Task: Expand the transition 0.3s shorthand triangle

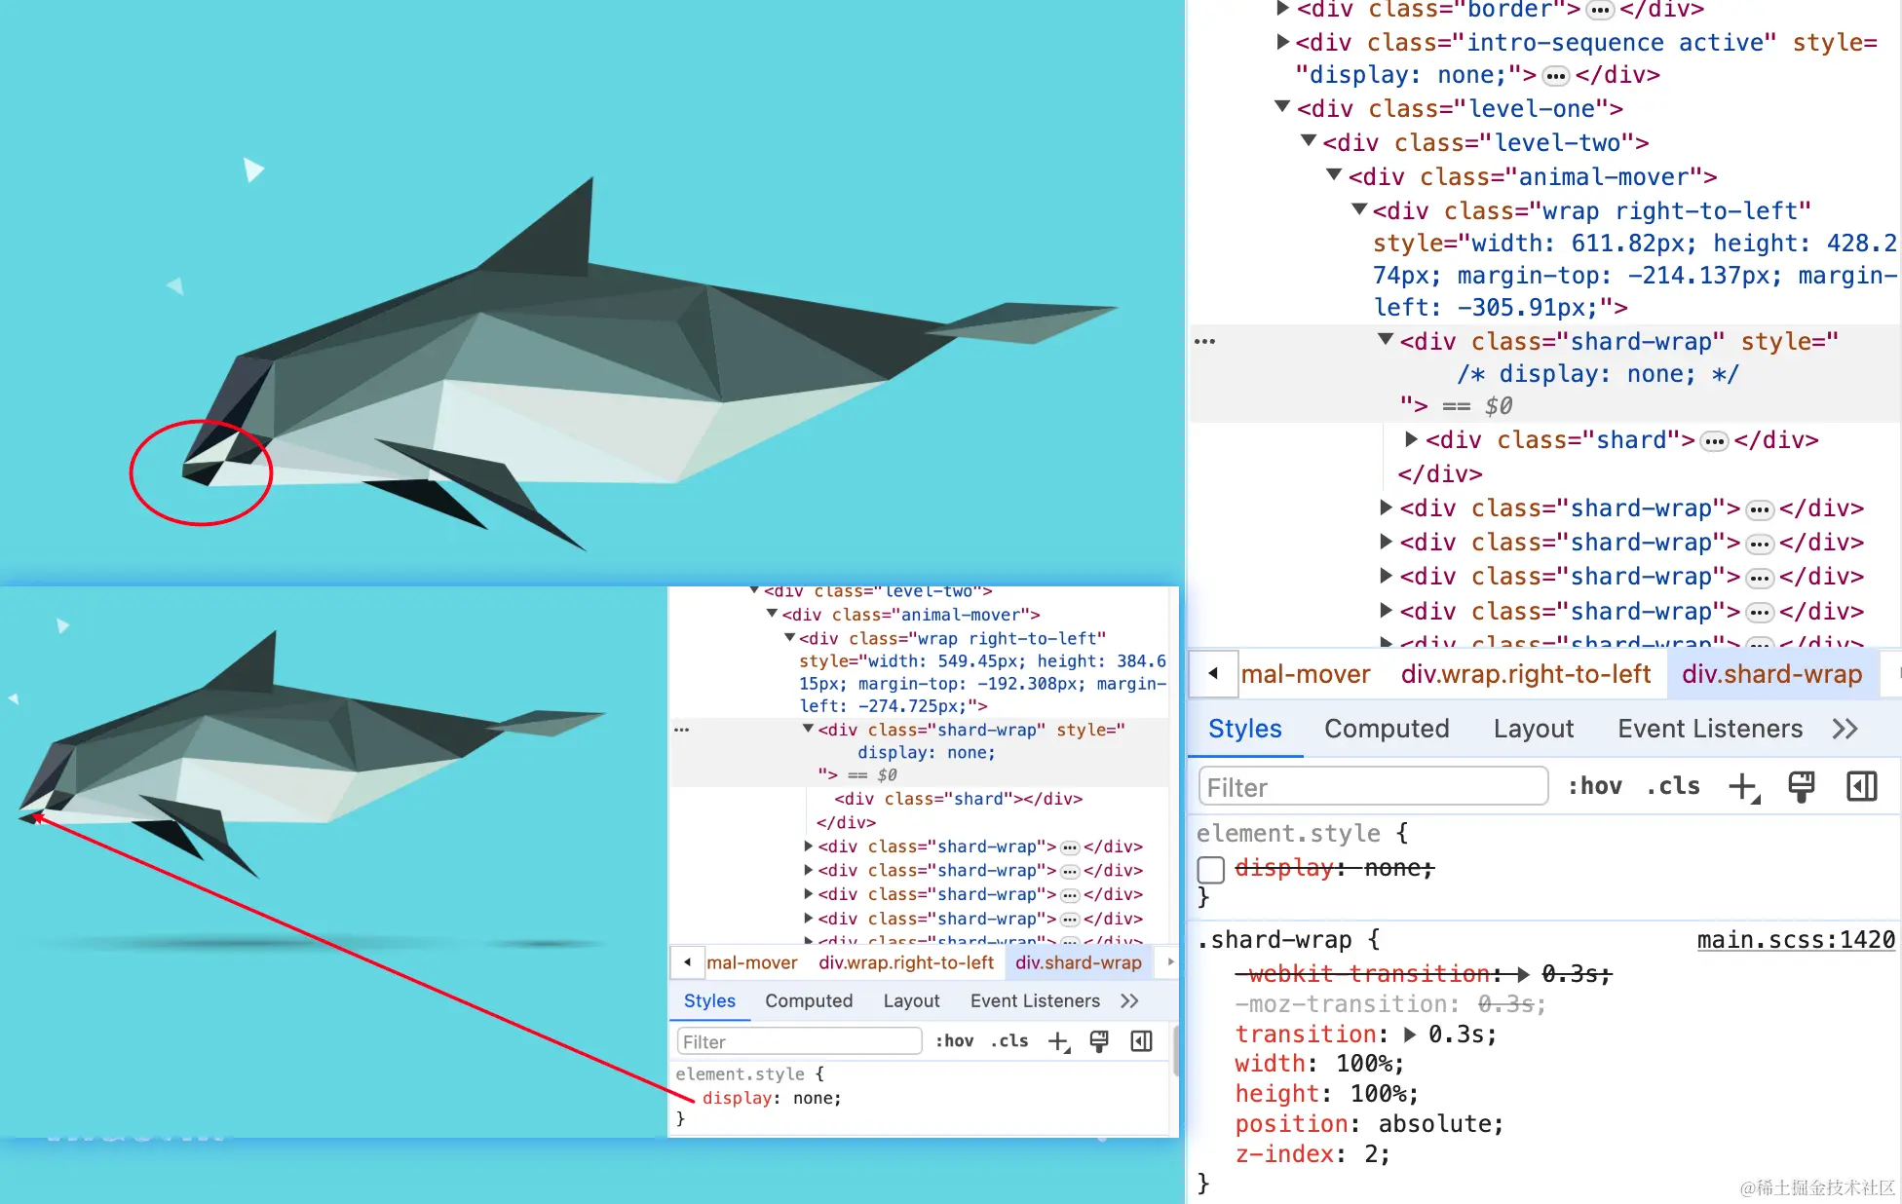Action: (1410, 1035)
